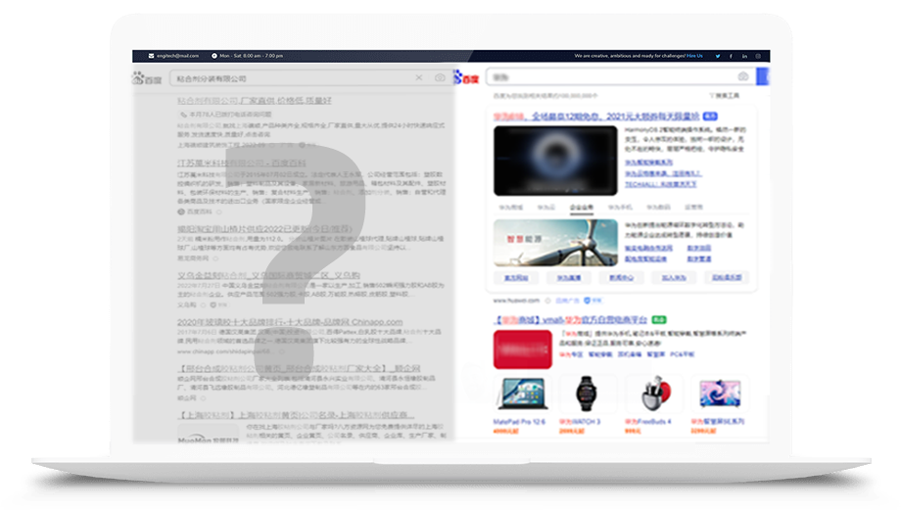This screenshot has height=510, width=901.
Task: Click the clock icon before opening hours
Action: click(x=214, y=56)
